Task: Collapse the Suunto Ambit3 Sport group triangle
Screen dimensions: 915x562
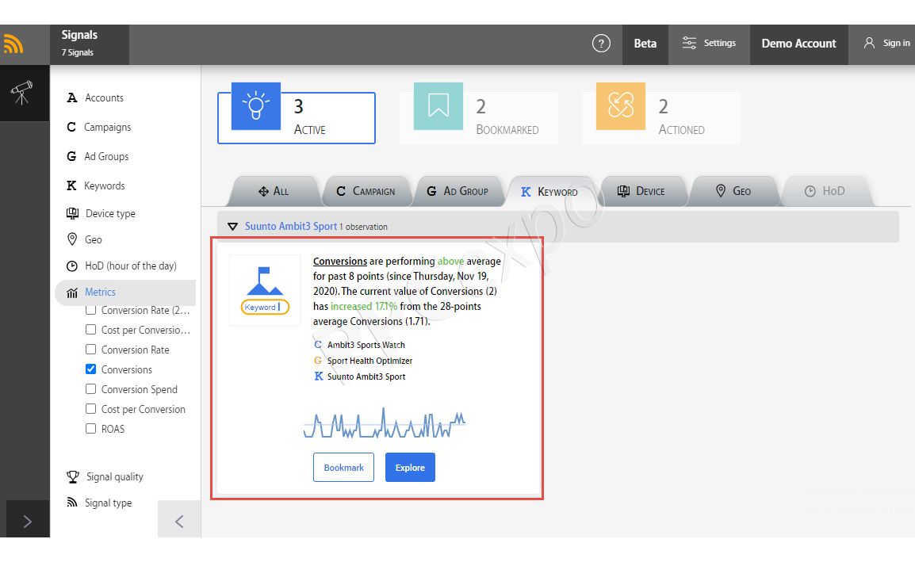Action: [x=233, y=227]
